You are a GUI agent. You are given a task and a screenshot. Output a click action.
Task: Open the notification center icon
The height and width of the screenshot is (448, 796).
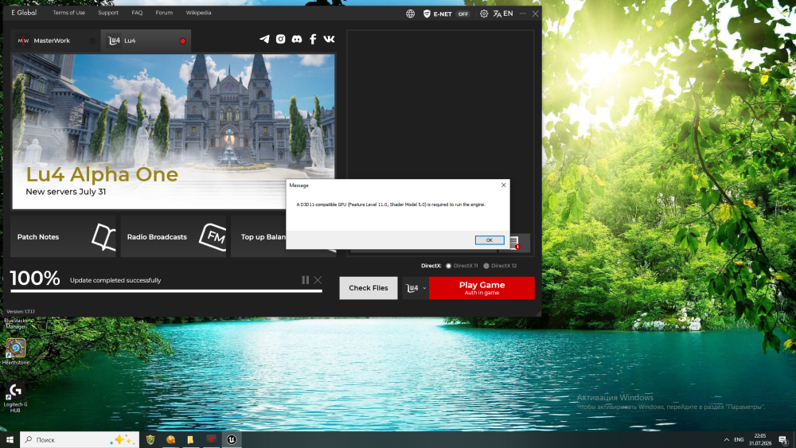pyautogui.click(x=783, y=440)
